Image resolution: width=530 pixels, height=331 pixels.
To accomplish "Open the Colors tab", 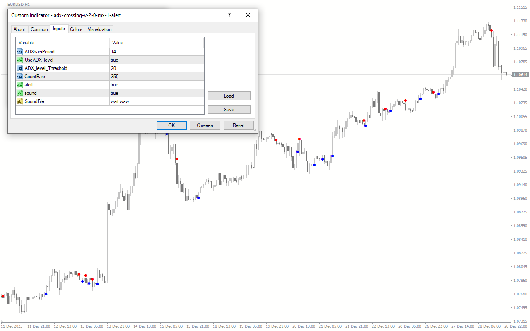I will point(76,29).
